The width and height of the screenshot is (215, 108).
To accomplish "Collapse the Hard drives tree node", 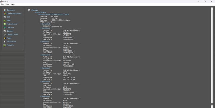I will (35, 12).
